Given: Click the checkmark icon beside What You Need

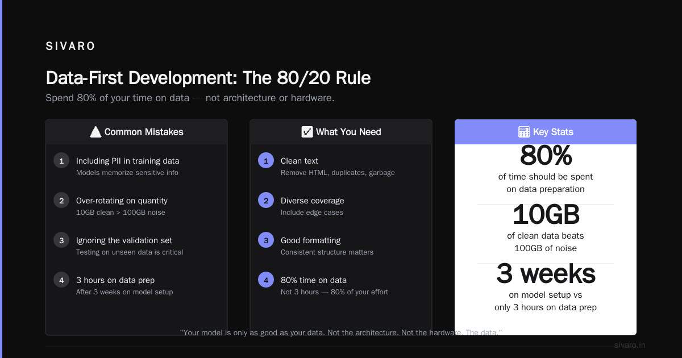Looking at the screenshot, I should pyautogui.click(x=307, y=132).
